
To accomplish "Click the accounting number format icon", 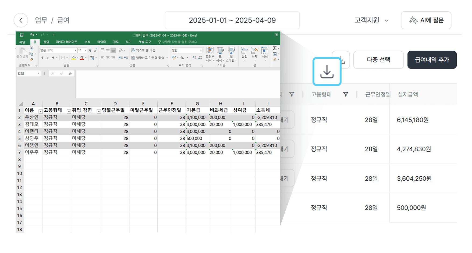I will coord(174,58).
